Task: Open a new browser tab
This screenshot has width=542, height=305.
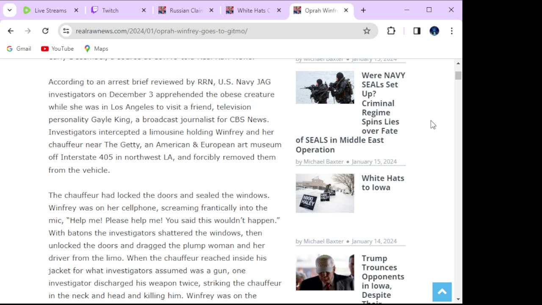Action: coord(363,10)
